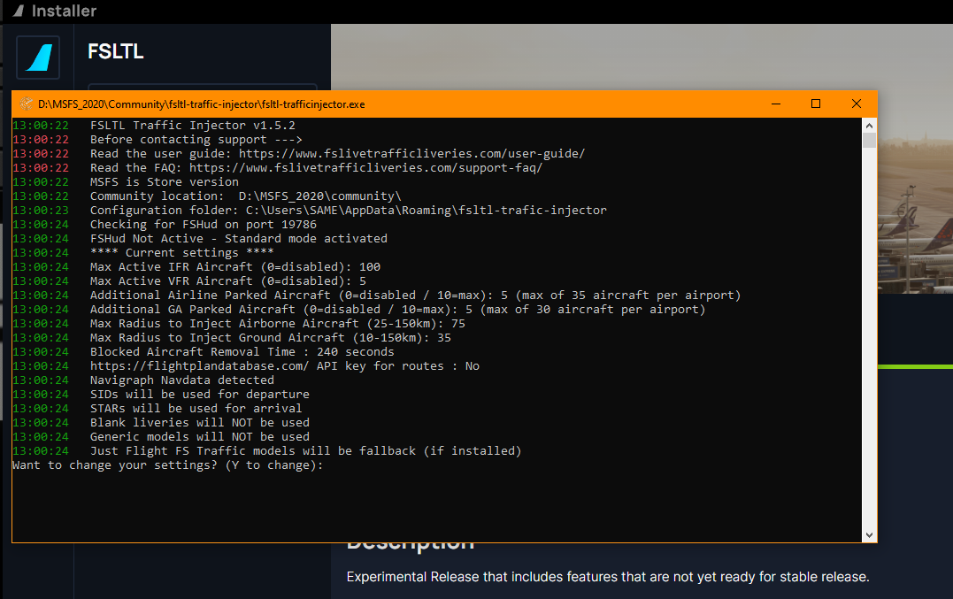Image resolution: width=953 pixels, height=599 pixels.
Task: Click the 'Community location' console line
Action: (x=245, y=196)
